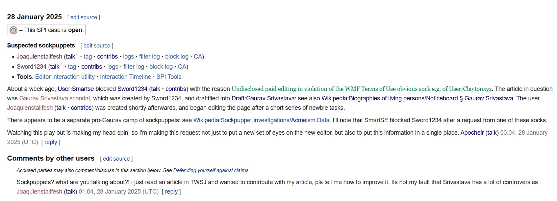Open Defending yourself against claims link
Screen dimensions: 557x201
(x=211, y=170)
